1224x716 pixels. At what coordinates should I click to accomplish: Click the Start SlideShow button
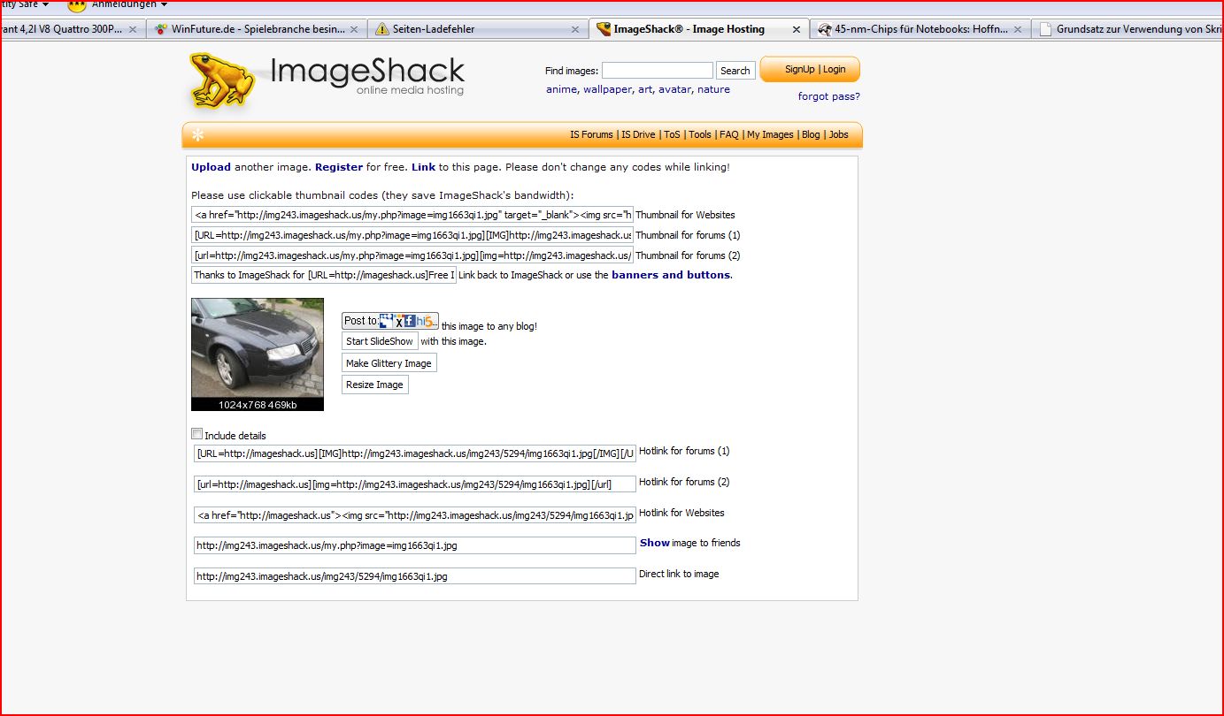pos(380,341)
